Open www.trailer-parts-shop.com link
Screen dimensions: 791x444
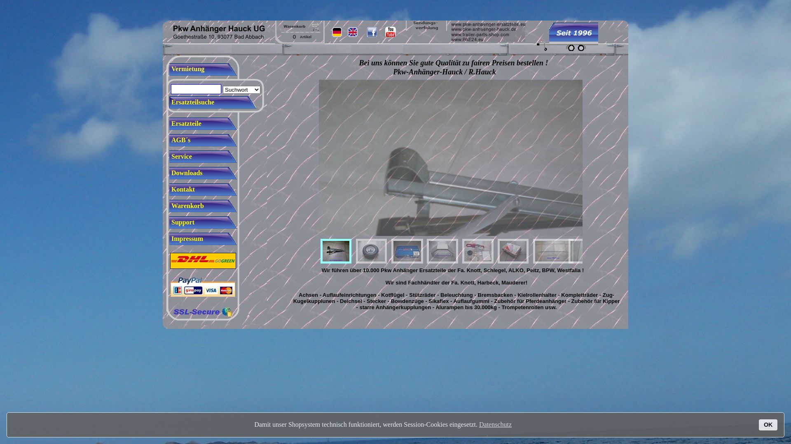point(480,35)
